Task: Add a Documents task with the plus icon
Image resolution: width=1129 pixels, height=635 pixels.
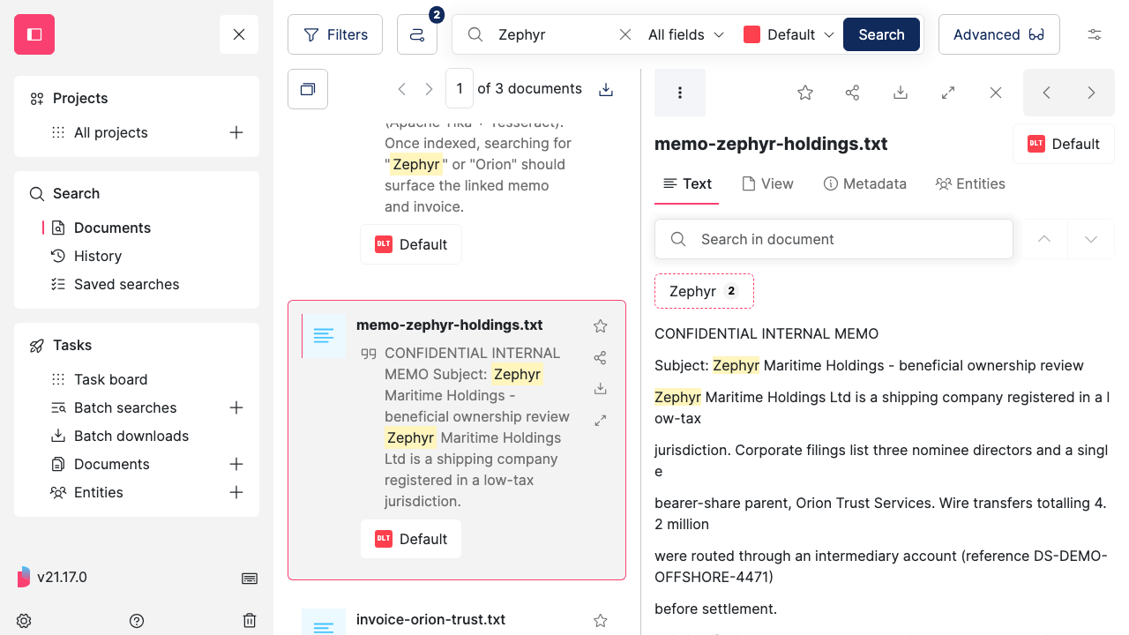Action: (236, 464)
